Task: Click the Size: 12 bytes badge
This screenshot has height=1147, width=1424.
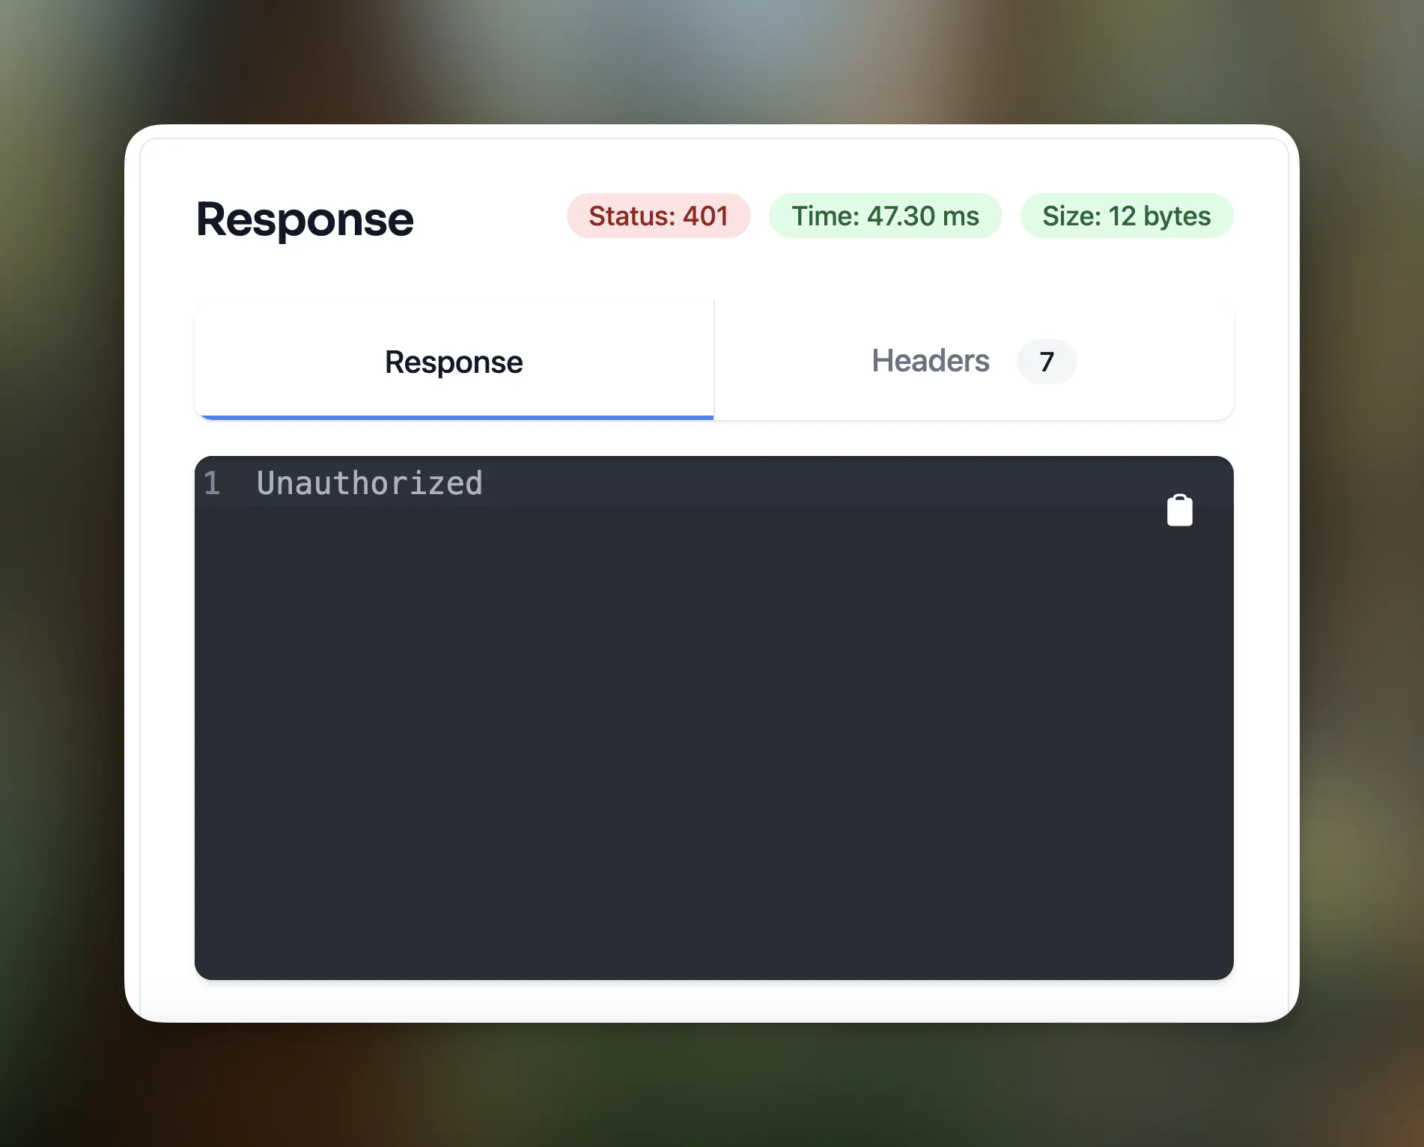Action: (x=1127, y=216)
